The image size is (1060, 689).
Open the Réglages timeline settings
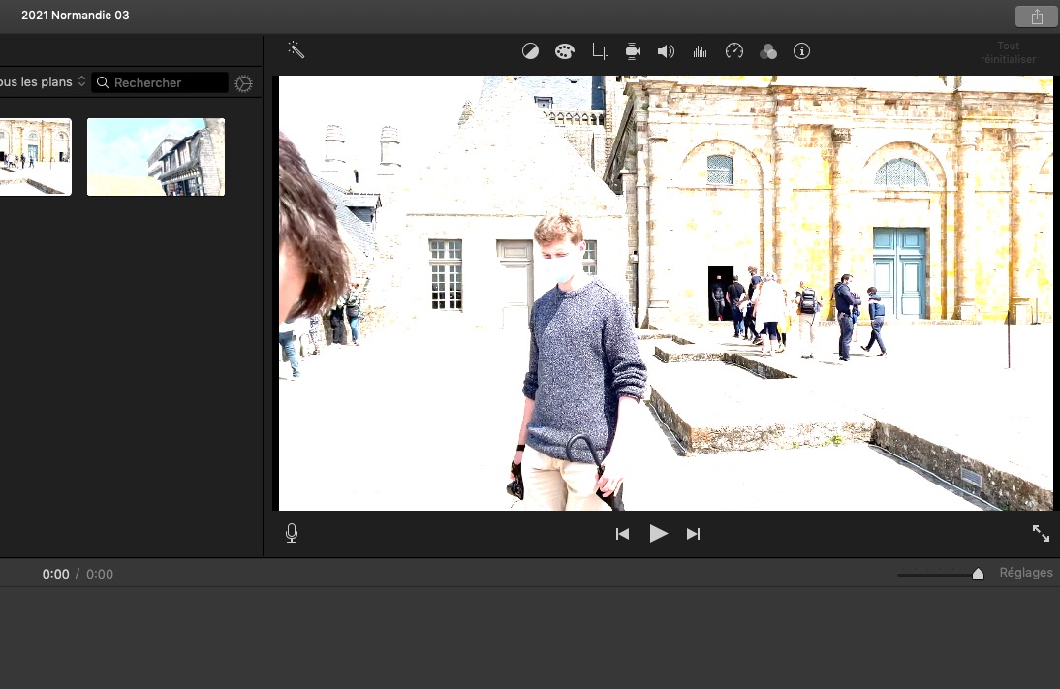[x=1025, y=573]
